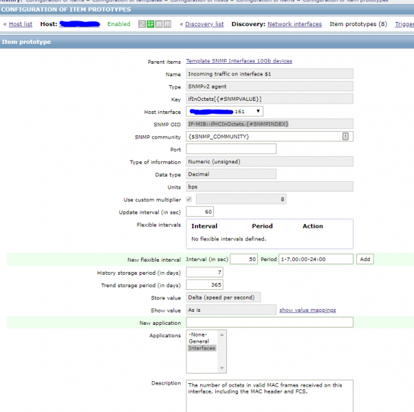Click the Description text area
Viewport: 414px width, 412px height.
click(x=270, y=396)
